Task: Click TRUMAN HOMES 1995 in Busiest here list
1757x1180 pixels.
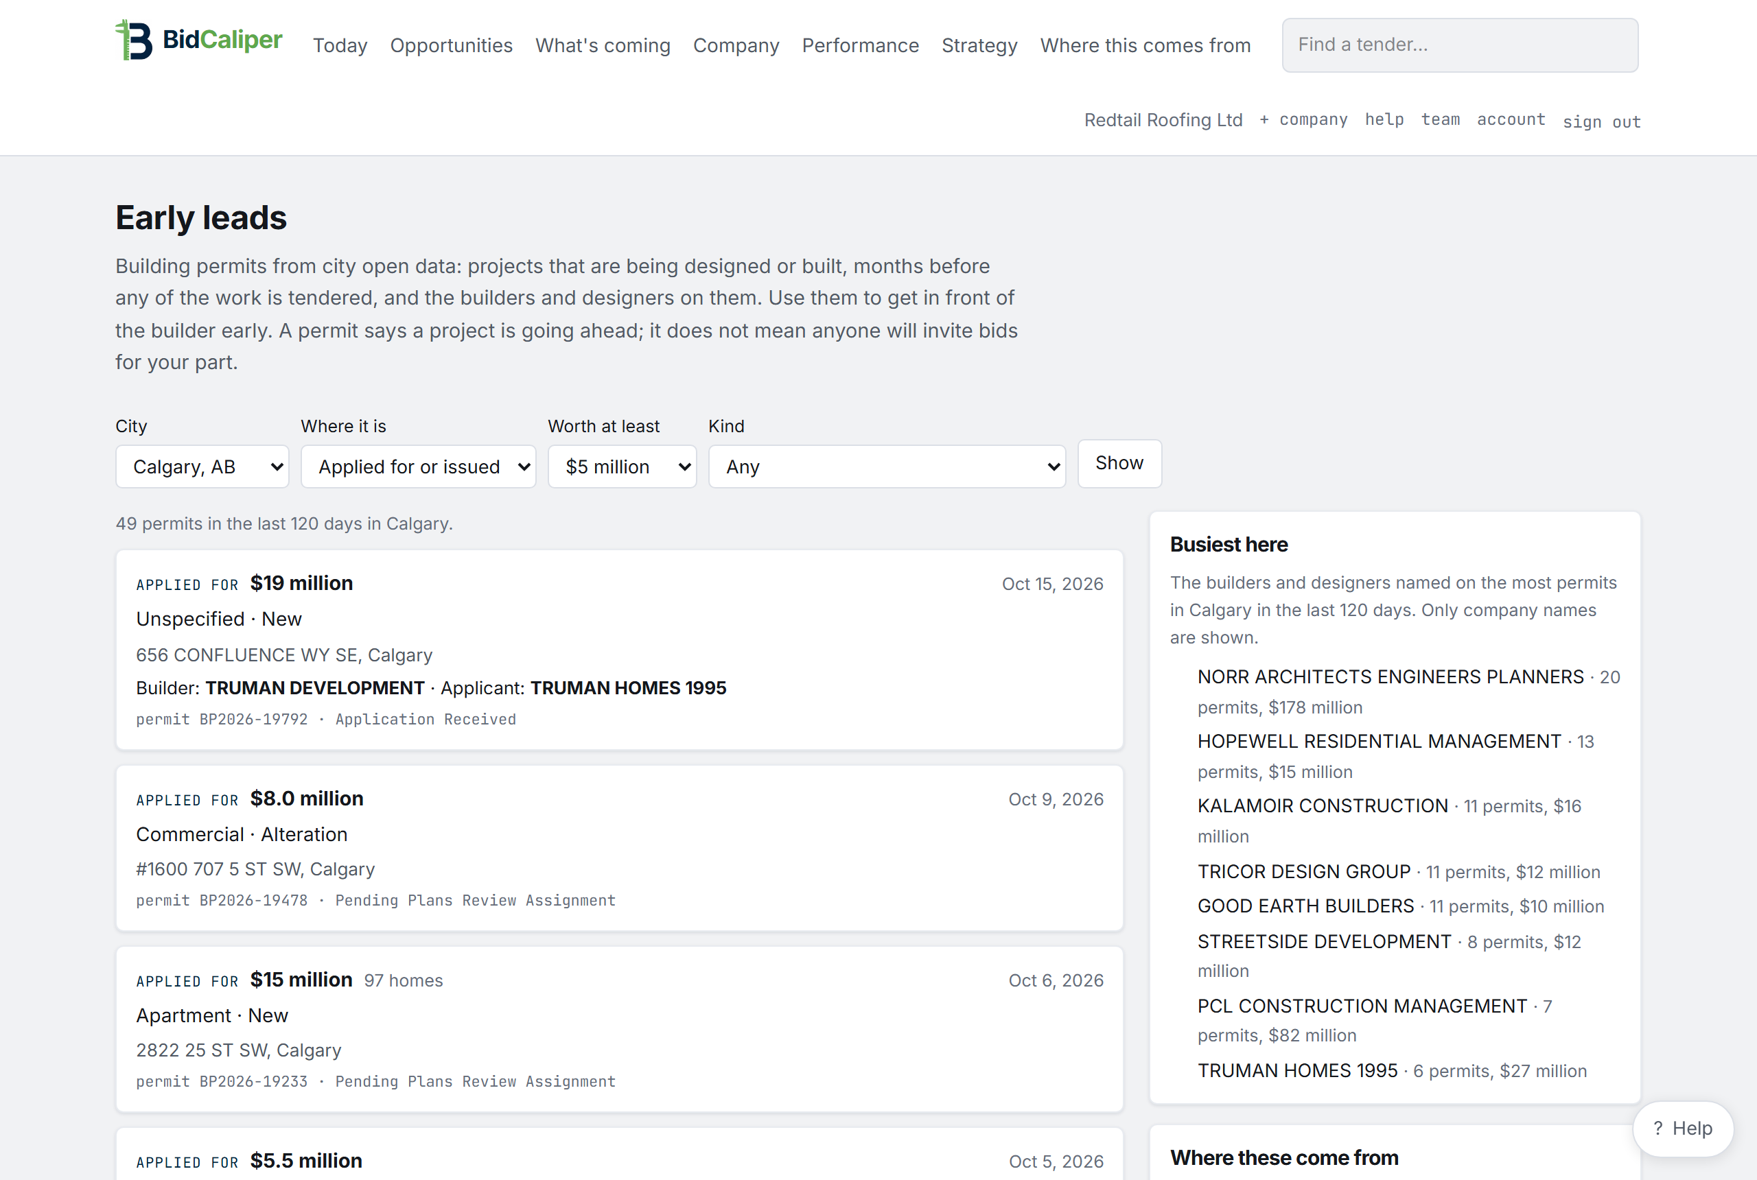Action: (1297, 1071)
